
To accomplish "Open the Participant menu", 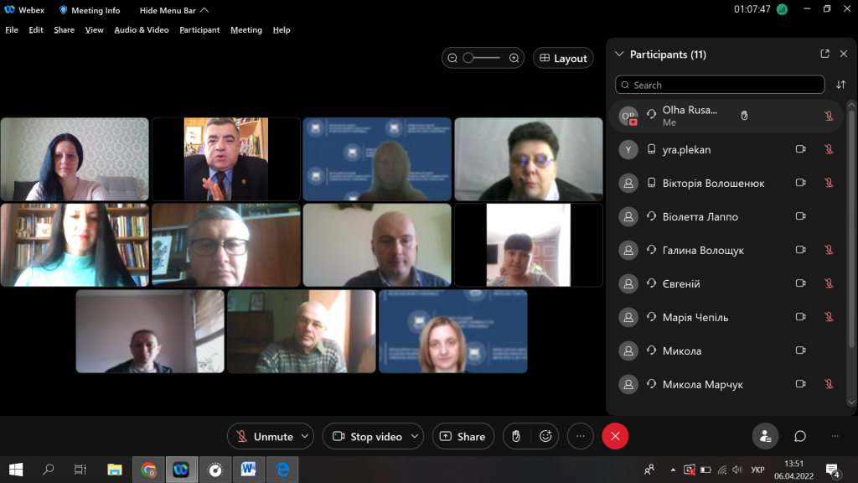I will [199, 30].
